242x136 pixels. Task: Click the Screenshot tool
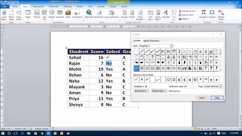coord(77,15)
